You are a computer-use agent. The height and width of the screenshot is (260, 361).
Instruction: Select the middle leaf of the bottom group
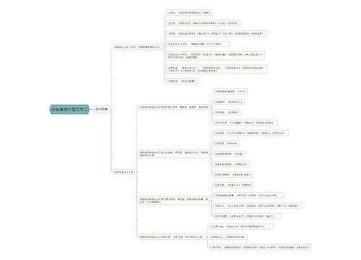229,237
